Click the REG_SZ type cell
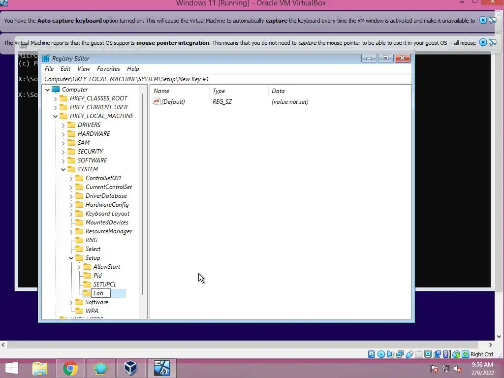The image size is (504, 378). (222, 102)
